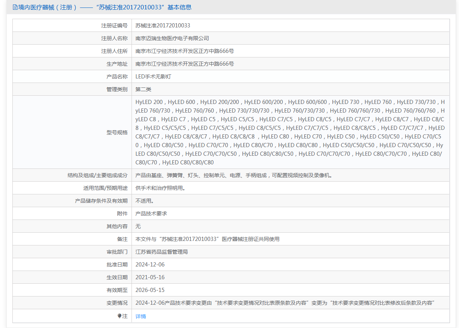Click the 审批部门 label
Image resolution: width=459 pixels, height=328 pixels.
117,252
